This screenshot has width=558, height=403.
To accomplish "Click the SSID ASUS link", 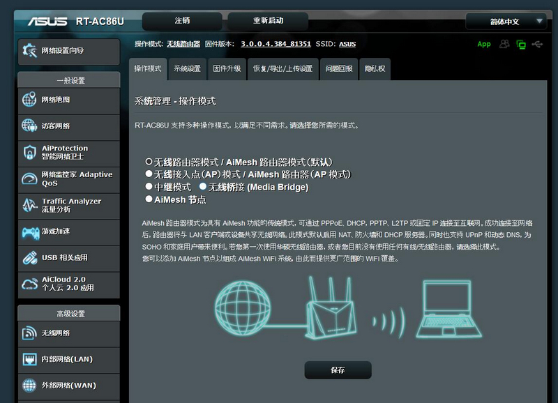I will coord(347,44).
